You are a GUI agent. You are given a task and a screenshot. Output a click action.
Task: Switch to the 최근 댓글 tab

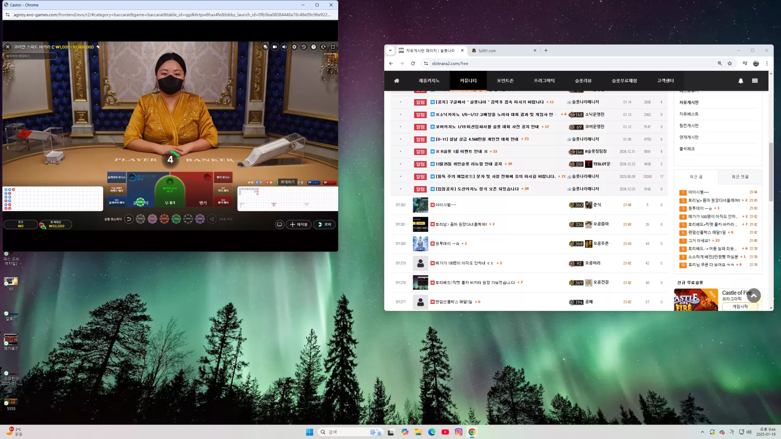coord(740,177)
